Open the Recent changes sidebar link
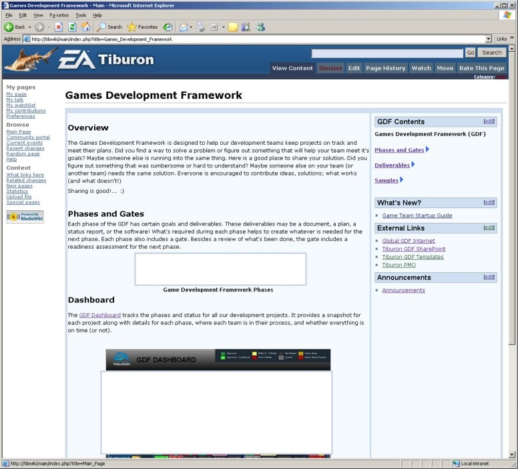 pyautogui.click(x=25, y=148)
